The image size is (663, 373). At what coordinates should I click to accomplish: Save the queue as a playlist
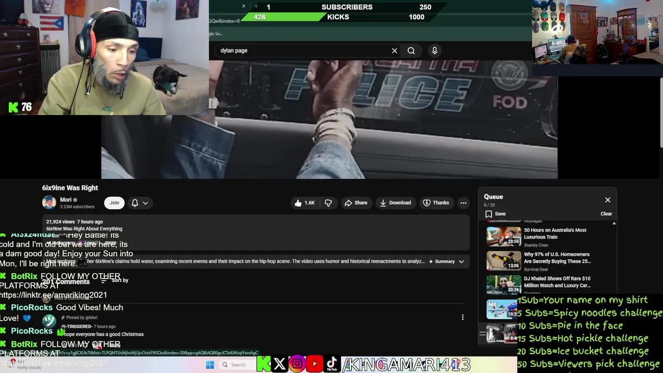click(x=495, y=214)
